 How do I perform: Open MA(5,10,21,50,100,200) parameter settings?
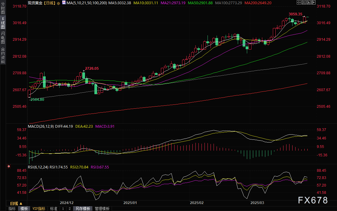click(x=85, y=2)
